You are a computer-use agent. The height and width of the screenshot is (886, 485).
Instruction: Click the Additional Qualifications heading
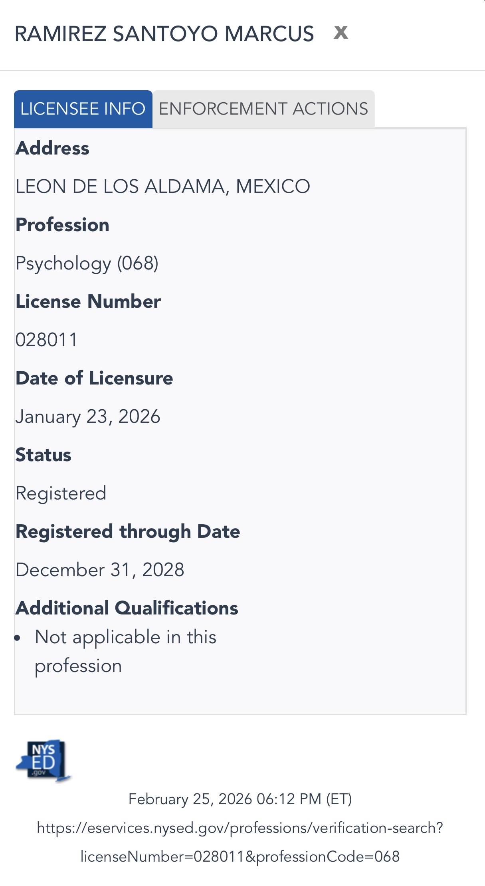pyautogui.click(x=127, y=608)
